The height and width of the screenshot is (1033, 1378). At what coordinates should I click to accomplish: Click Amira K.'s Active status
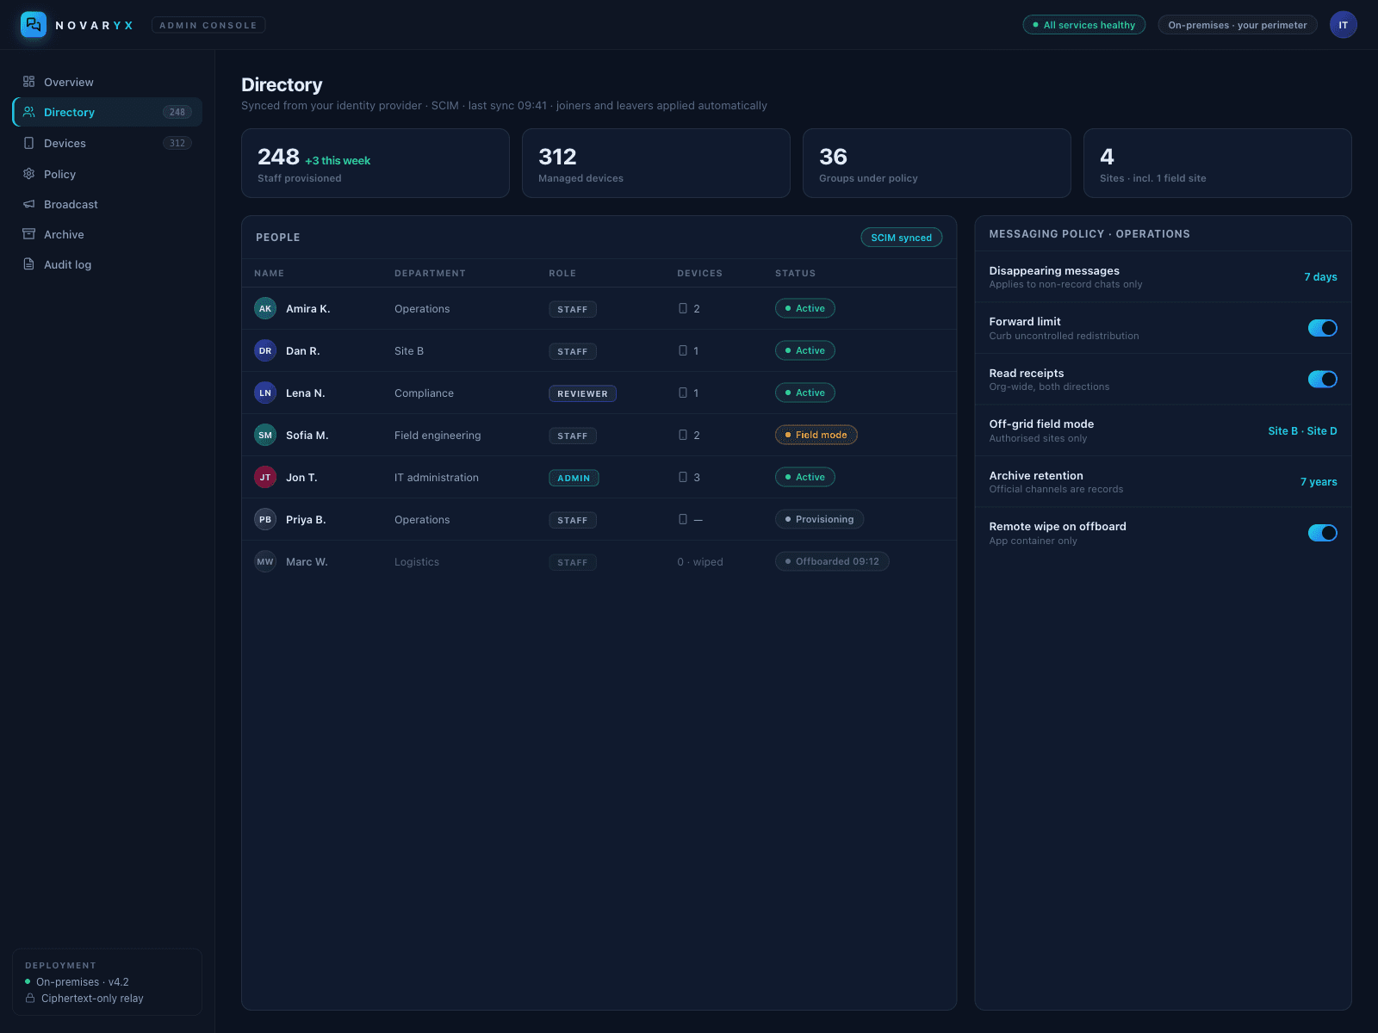(x=805, y=308)
